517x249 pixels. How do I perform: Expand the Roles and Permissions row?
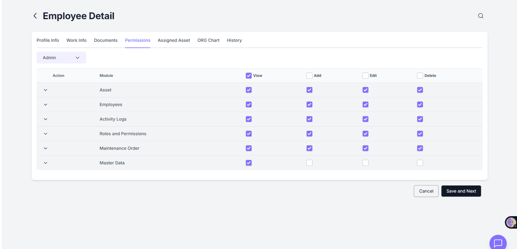pos(45,133)
